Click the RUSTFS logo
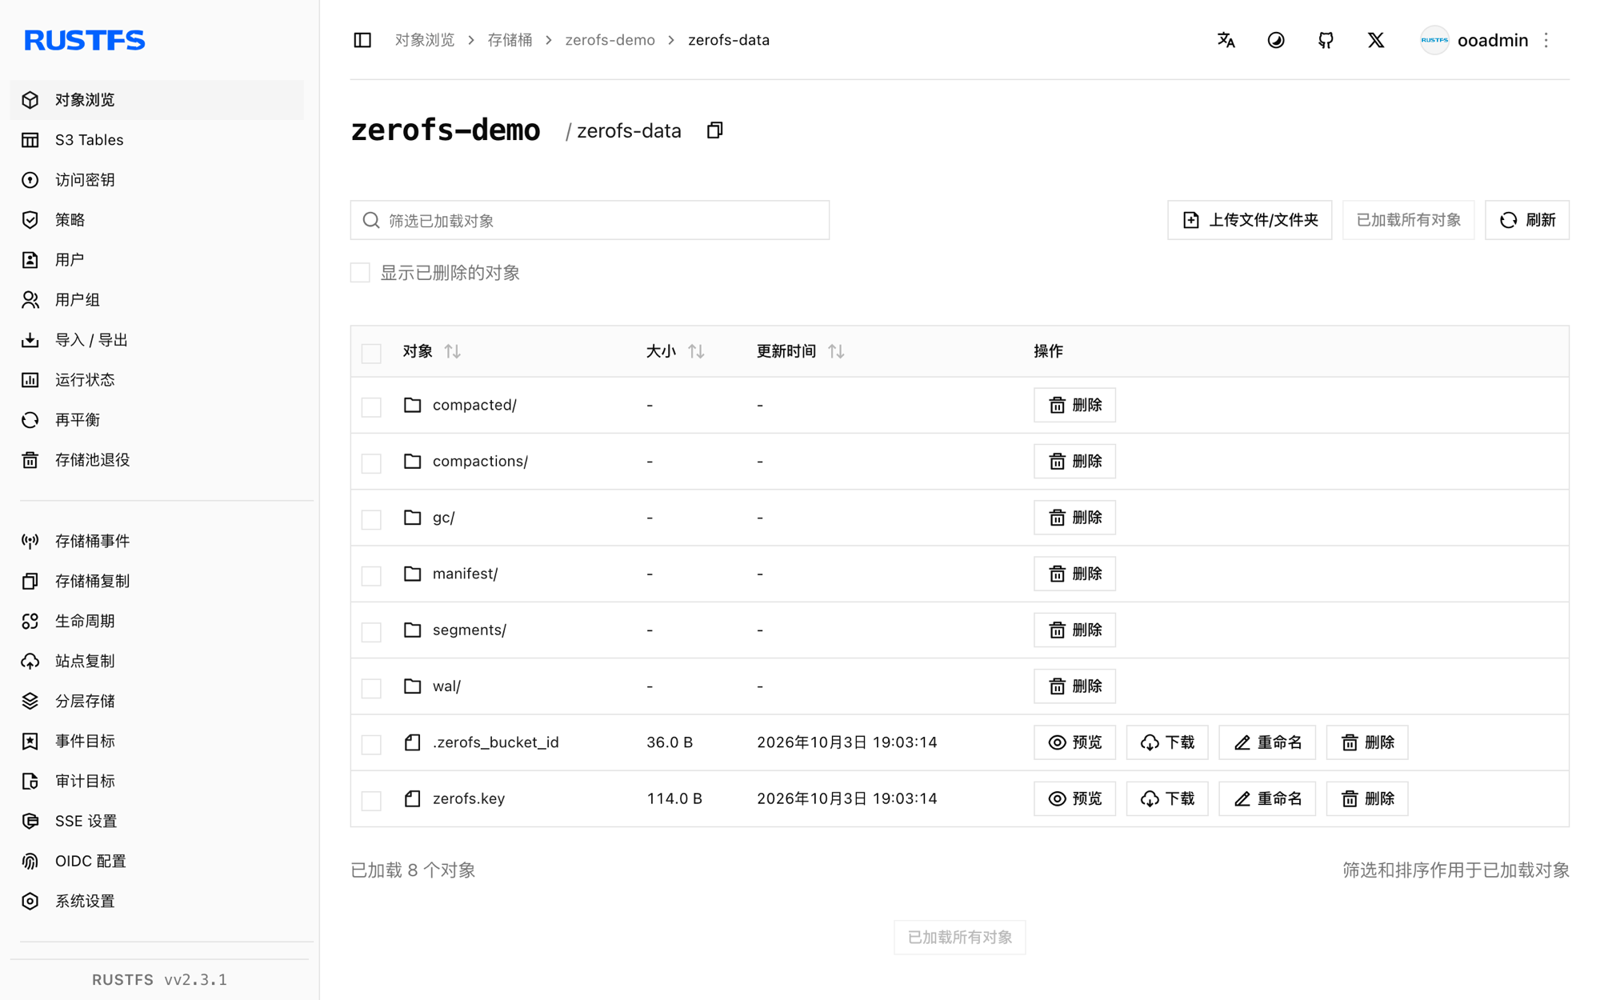This screenshot has width=1600, height=1000. coord(85,40)
